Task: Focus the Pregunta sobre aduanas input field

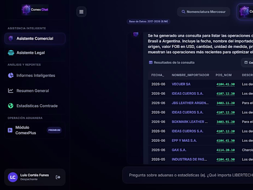Action: [x=188, y=175]
